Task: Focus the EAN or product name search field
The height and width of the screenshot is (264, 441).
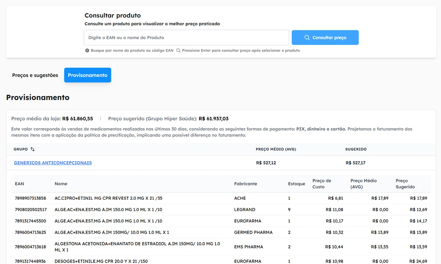Action: coord(186,38)
